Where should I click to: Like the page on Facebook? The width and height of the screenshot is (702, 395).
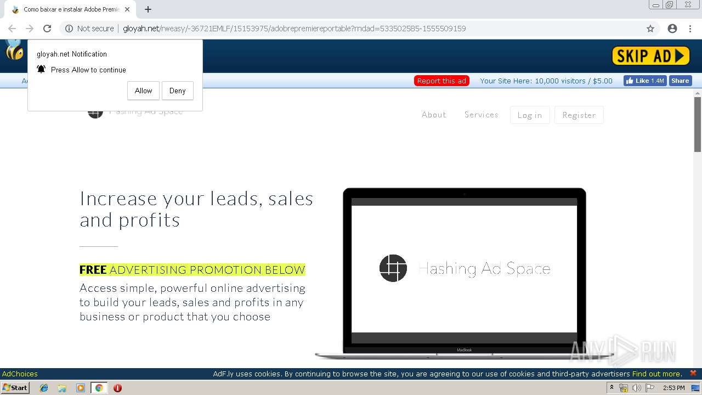tap(644, 81)
